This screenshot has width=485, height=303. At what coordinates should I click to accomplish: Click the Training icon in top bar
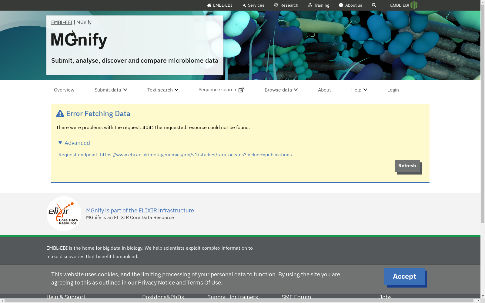tap(310, 5)
